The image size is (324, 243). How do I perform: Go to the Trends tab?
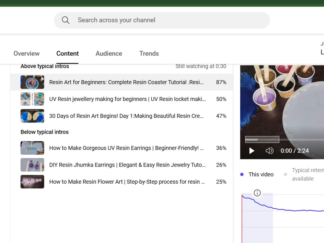coord(149,53)
